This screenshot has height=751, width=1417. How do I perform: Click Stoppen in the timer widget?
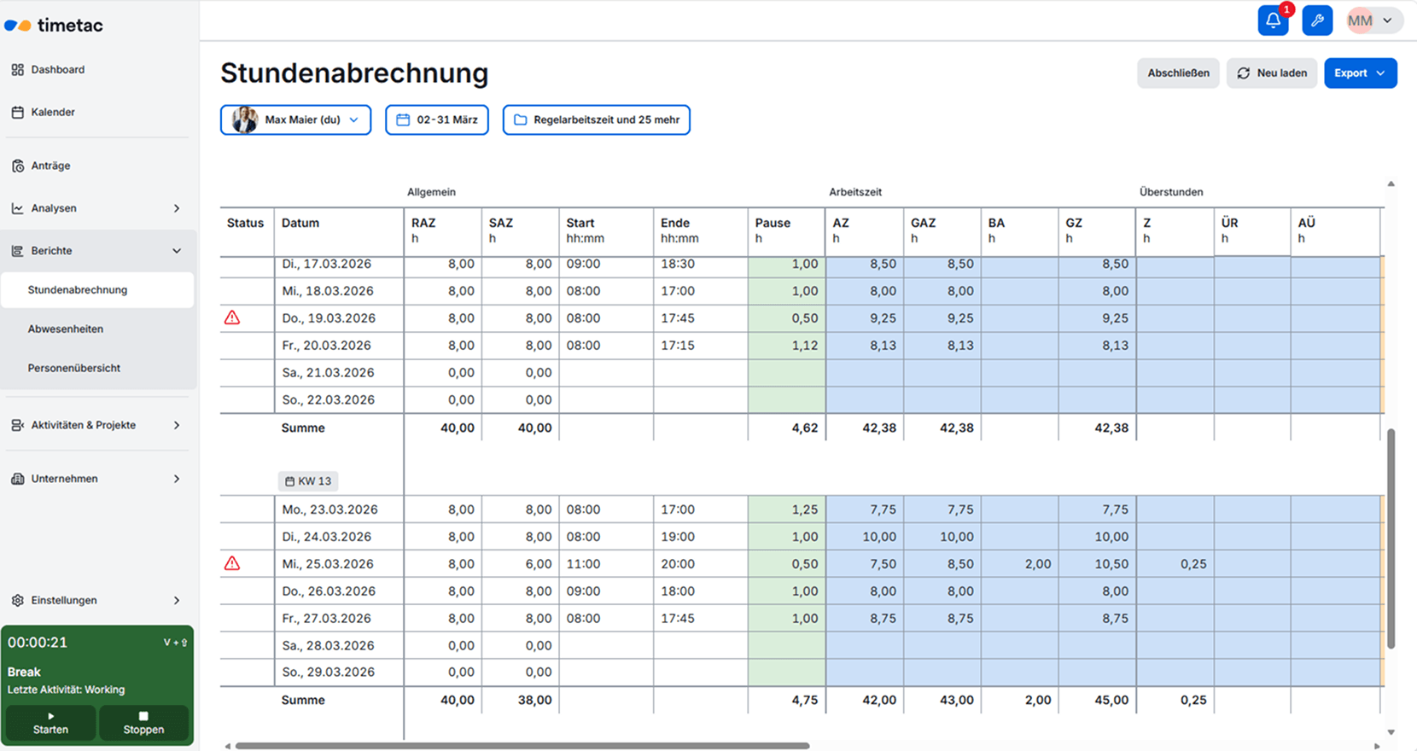click(143, 723)
